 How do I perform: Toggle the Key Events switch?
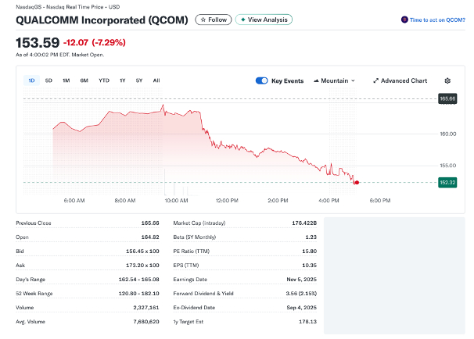[262, 80]
